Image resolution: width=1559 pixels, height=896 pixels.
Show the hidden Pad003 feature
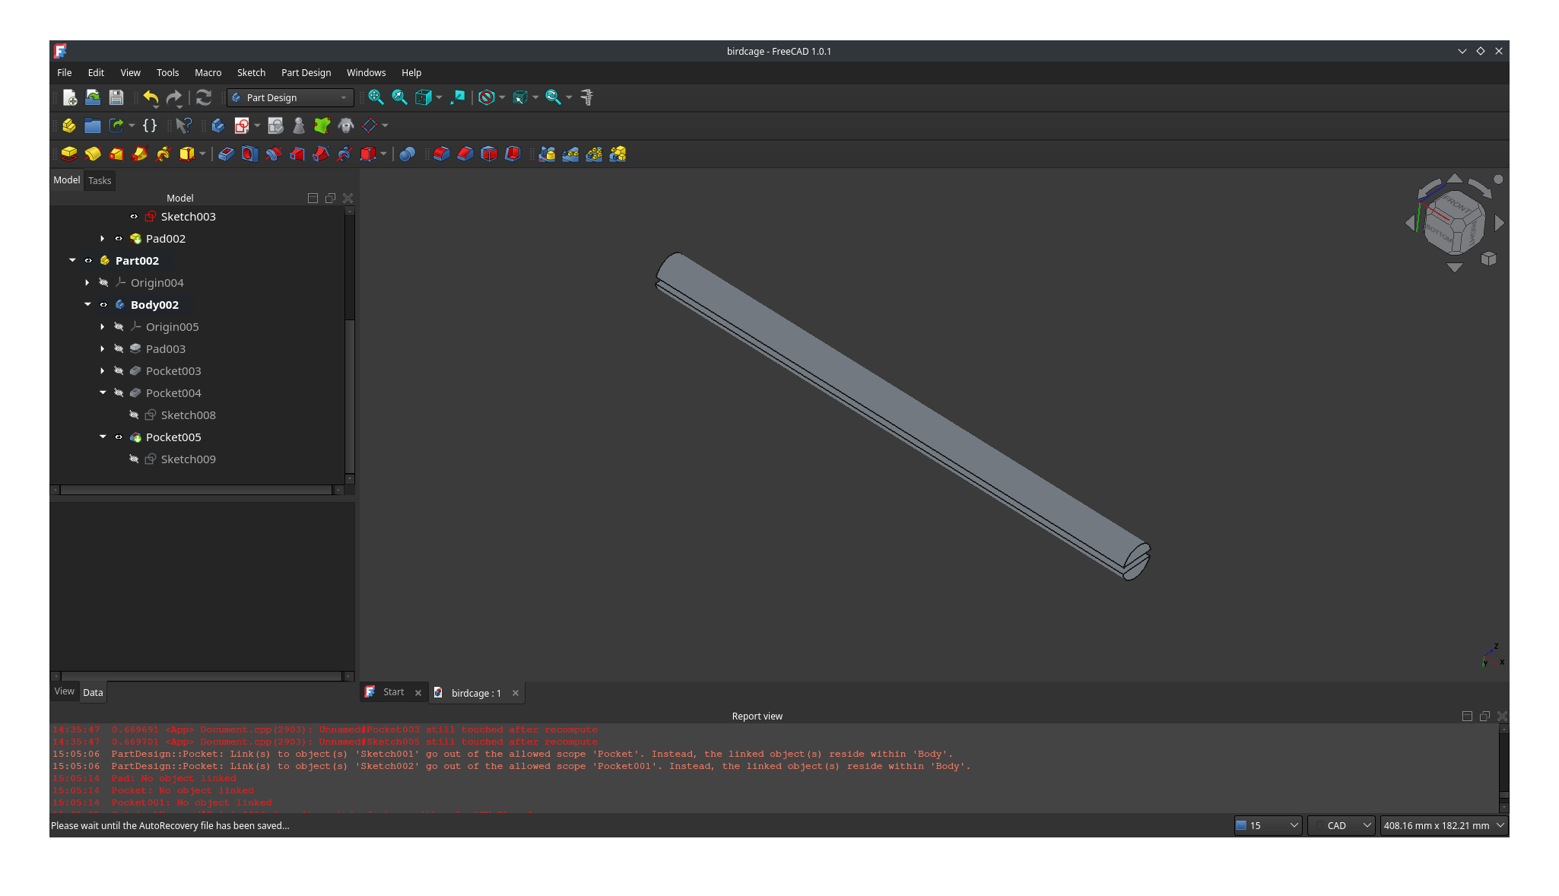(x=119, y=349)
